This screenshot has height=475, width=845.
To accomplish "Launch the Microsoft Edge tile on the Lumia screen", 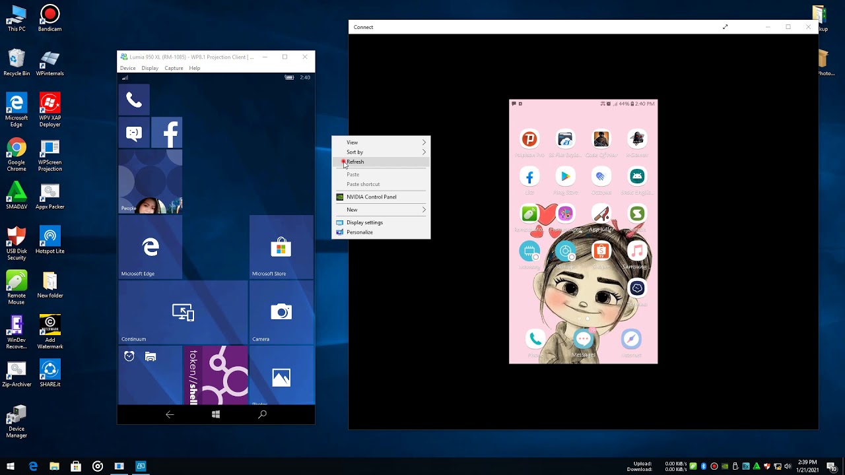I will tap(151, 247).
